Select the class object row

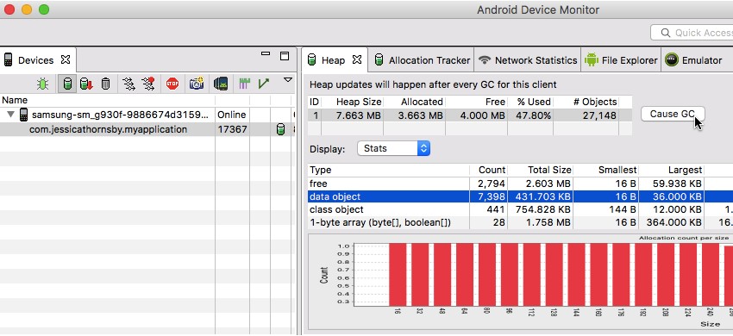(x=520, y=210)
